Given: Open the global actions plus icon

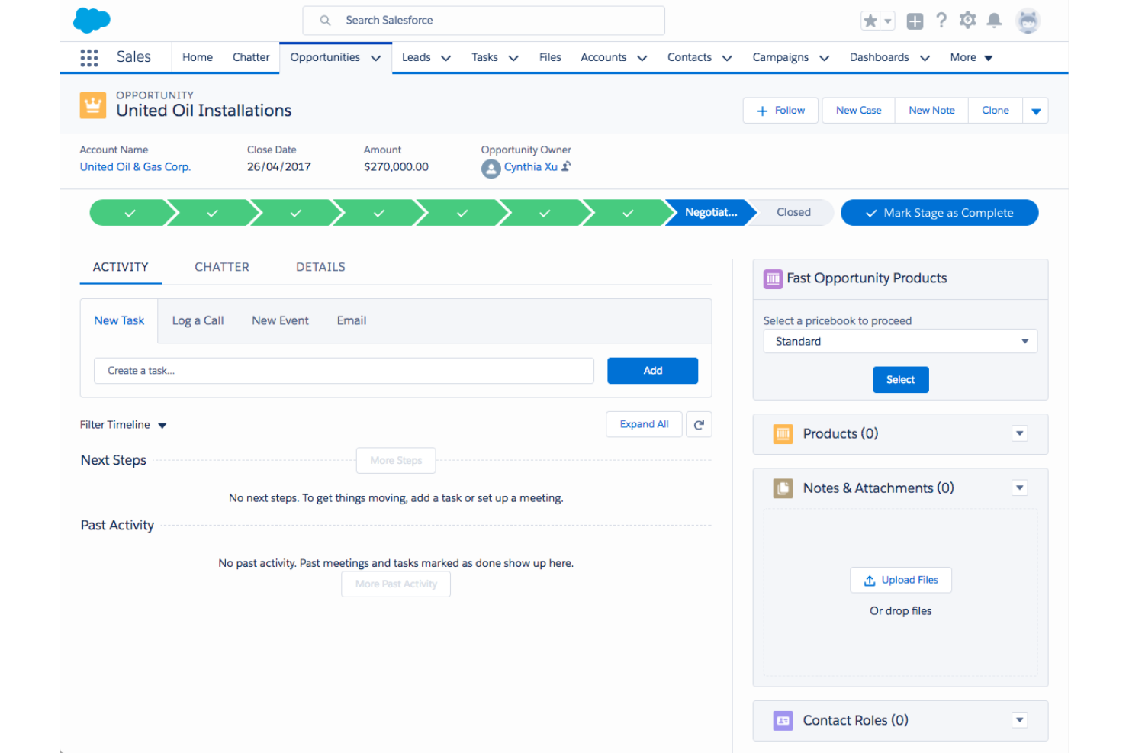Looking at the screenshot, I should point(915,21).
